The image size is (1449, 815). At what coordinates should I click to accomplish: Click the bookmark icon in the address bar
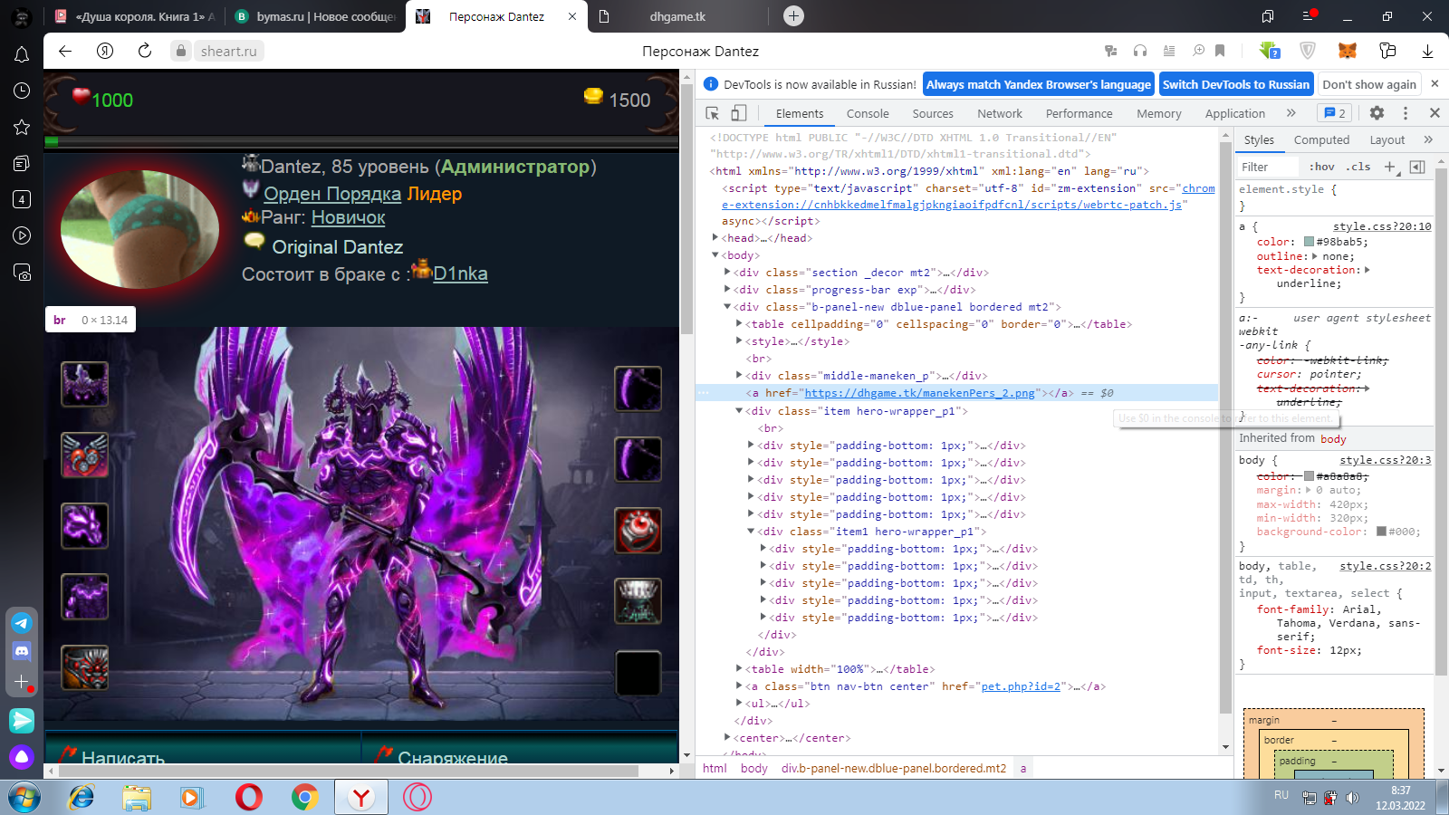point(1220,52)
